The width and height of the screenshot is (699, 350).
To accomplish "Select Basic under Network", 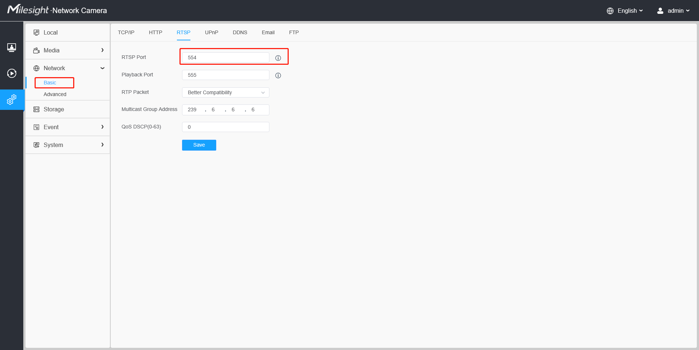I will tap(50, 83).
